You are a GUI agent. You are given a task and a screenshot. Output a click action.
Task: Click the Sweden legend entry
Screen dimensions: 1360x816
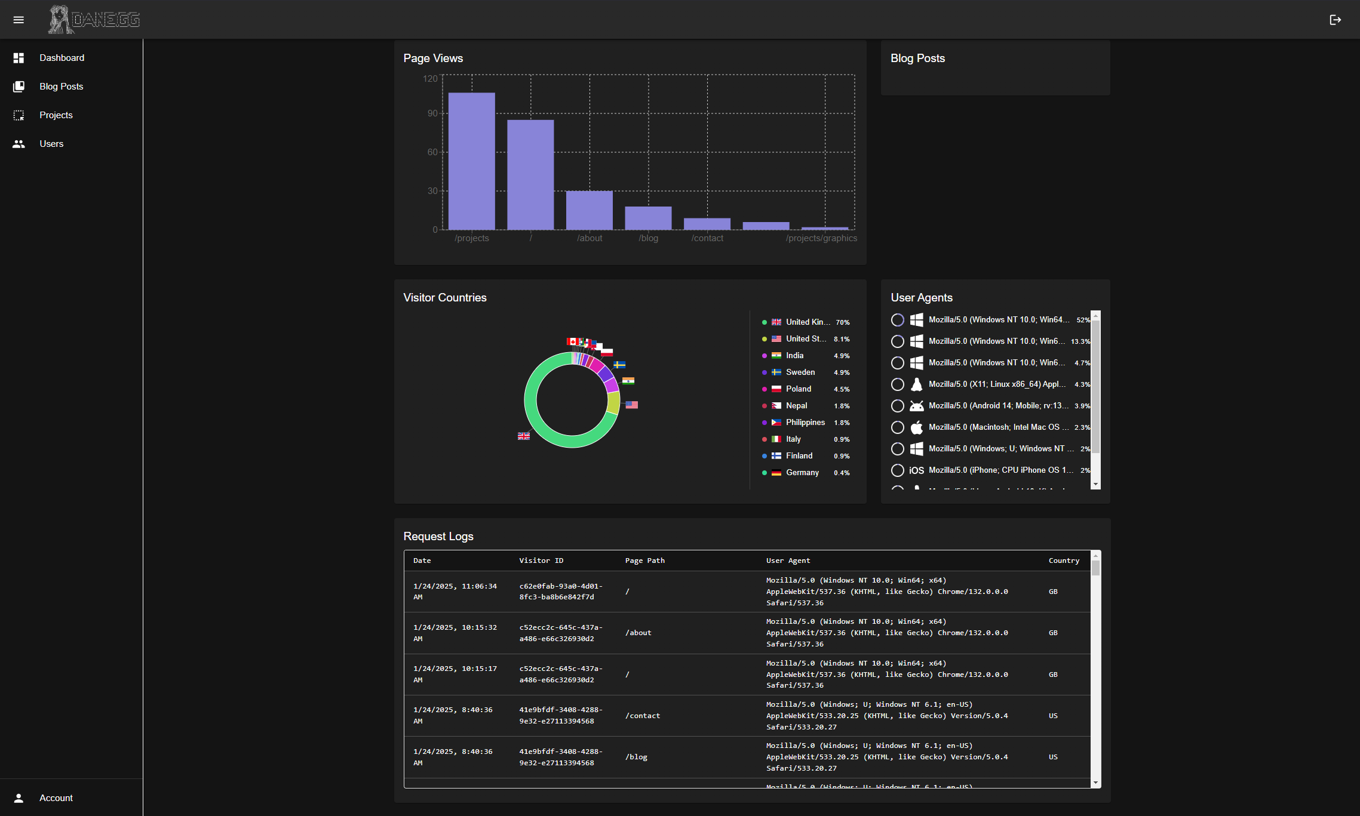800,372
